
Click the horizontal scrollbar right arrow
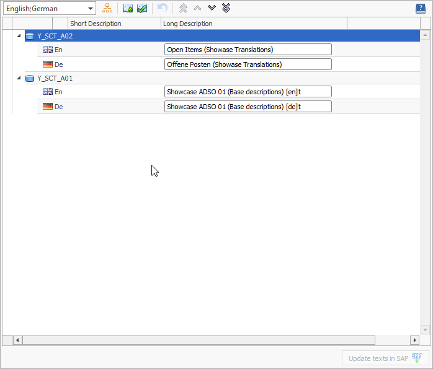coord(414,340)
